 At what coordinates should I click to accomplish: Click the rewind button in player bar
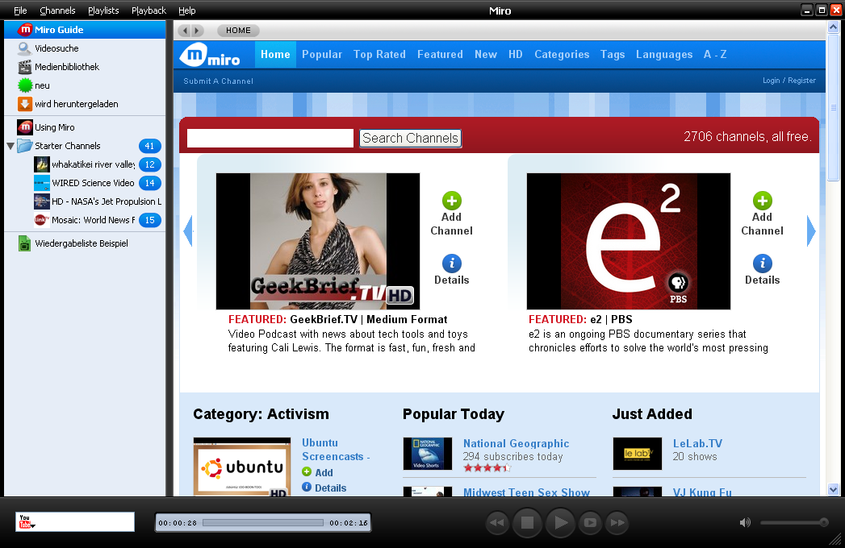click(x=497, y=523)
